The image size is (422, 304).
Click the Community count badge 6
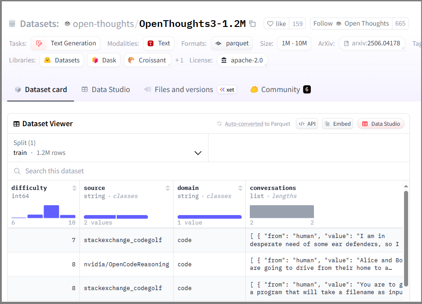pyautogui.click(x=307, y=89)
